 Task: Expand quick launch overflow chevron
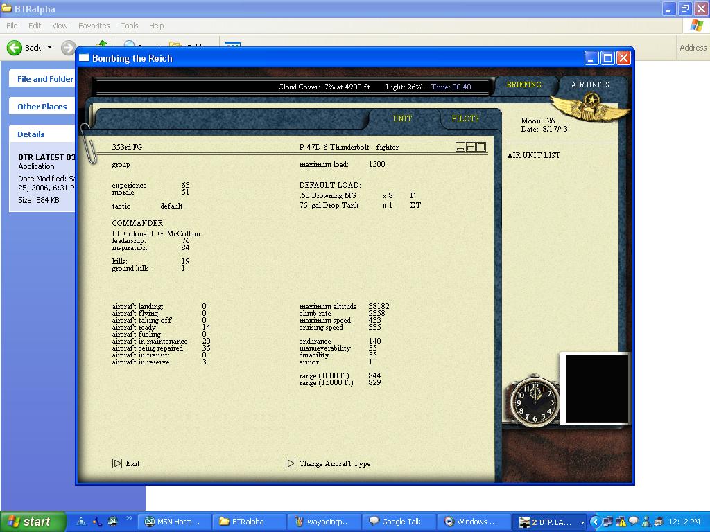tap(129, 518)
